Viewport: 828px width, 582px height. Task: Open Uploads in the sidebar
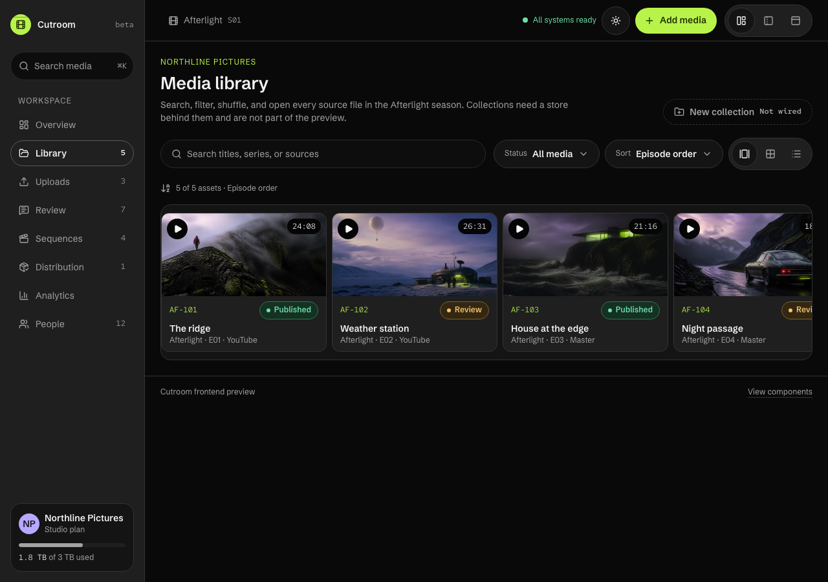pos(72,182)
